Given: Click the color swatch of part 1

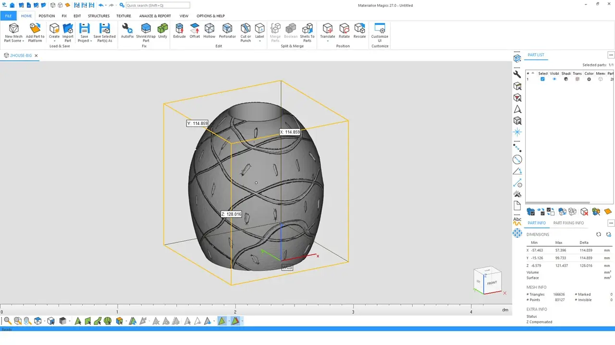Looking at the screenshot, I should pos(589,79).
